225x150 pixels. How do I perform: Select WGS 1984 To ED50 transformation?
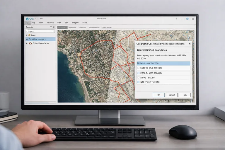[x=163, y=63]
